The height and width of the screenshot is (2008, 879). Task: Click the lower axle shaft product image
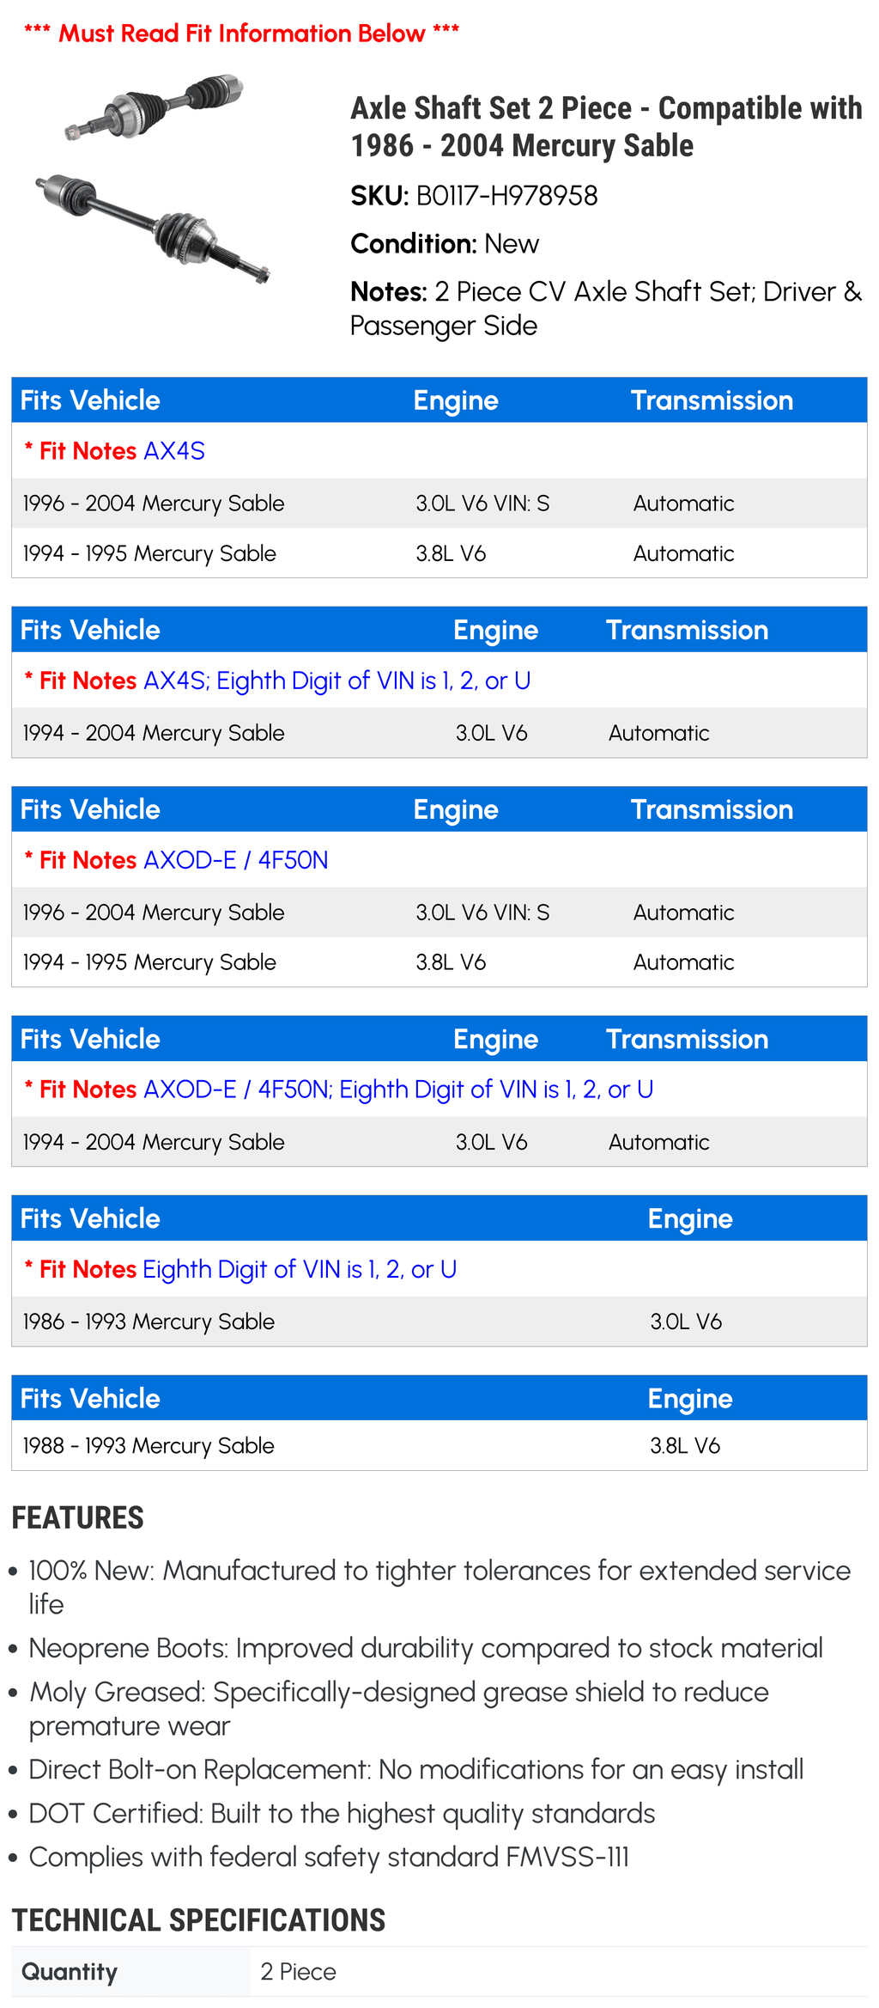click(x=153, y=228)
